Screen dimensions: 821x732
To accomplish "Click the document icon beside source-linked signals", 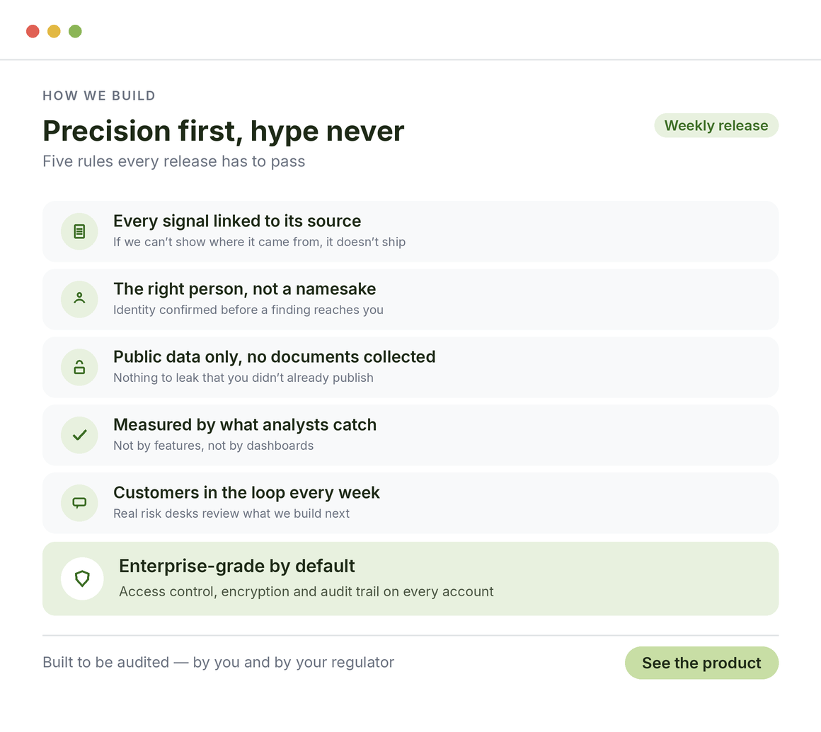I will (79, 231).
